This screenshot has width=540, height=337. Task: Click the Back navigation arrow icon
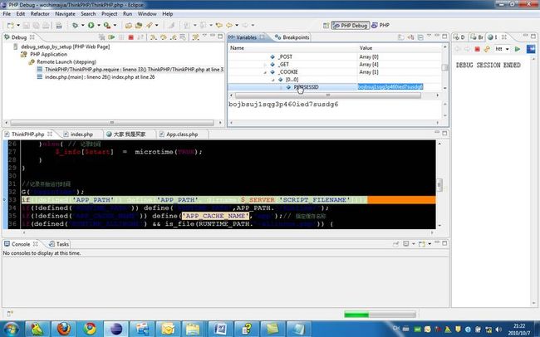tap(229, 25)
